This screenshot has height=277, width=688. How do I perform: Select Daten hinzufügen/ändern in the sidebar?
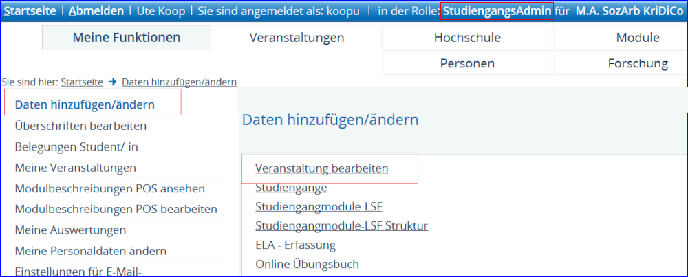pos(85,105)
